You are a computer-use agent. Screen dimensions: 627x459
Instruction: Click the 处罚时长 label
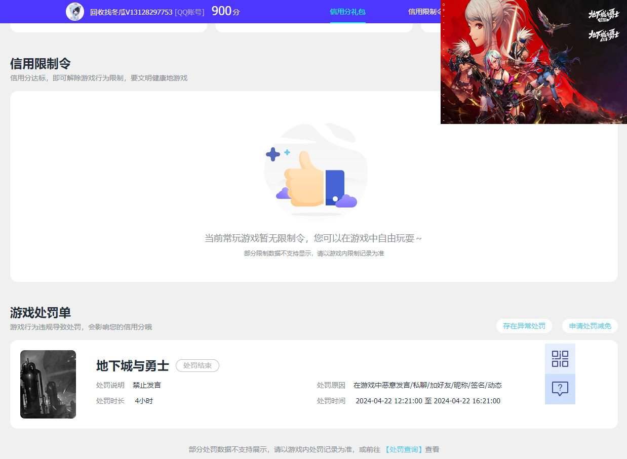(x=110, y=401)
